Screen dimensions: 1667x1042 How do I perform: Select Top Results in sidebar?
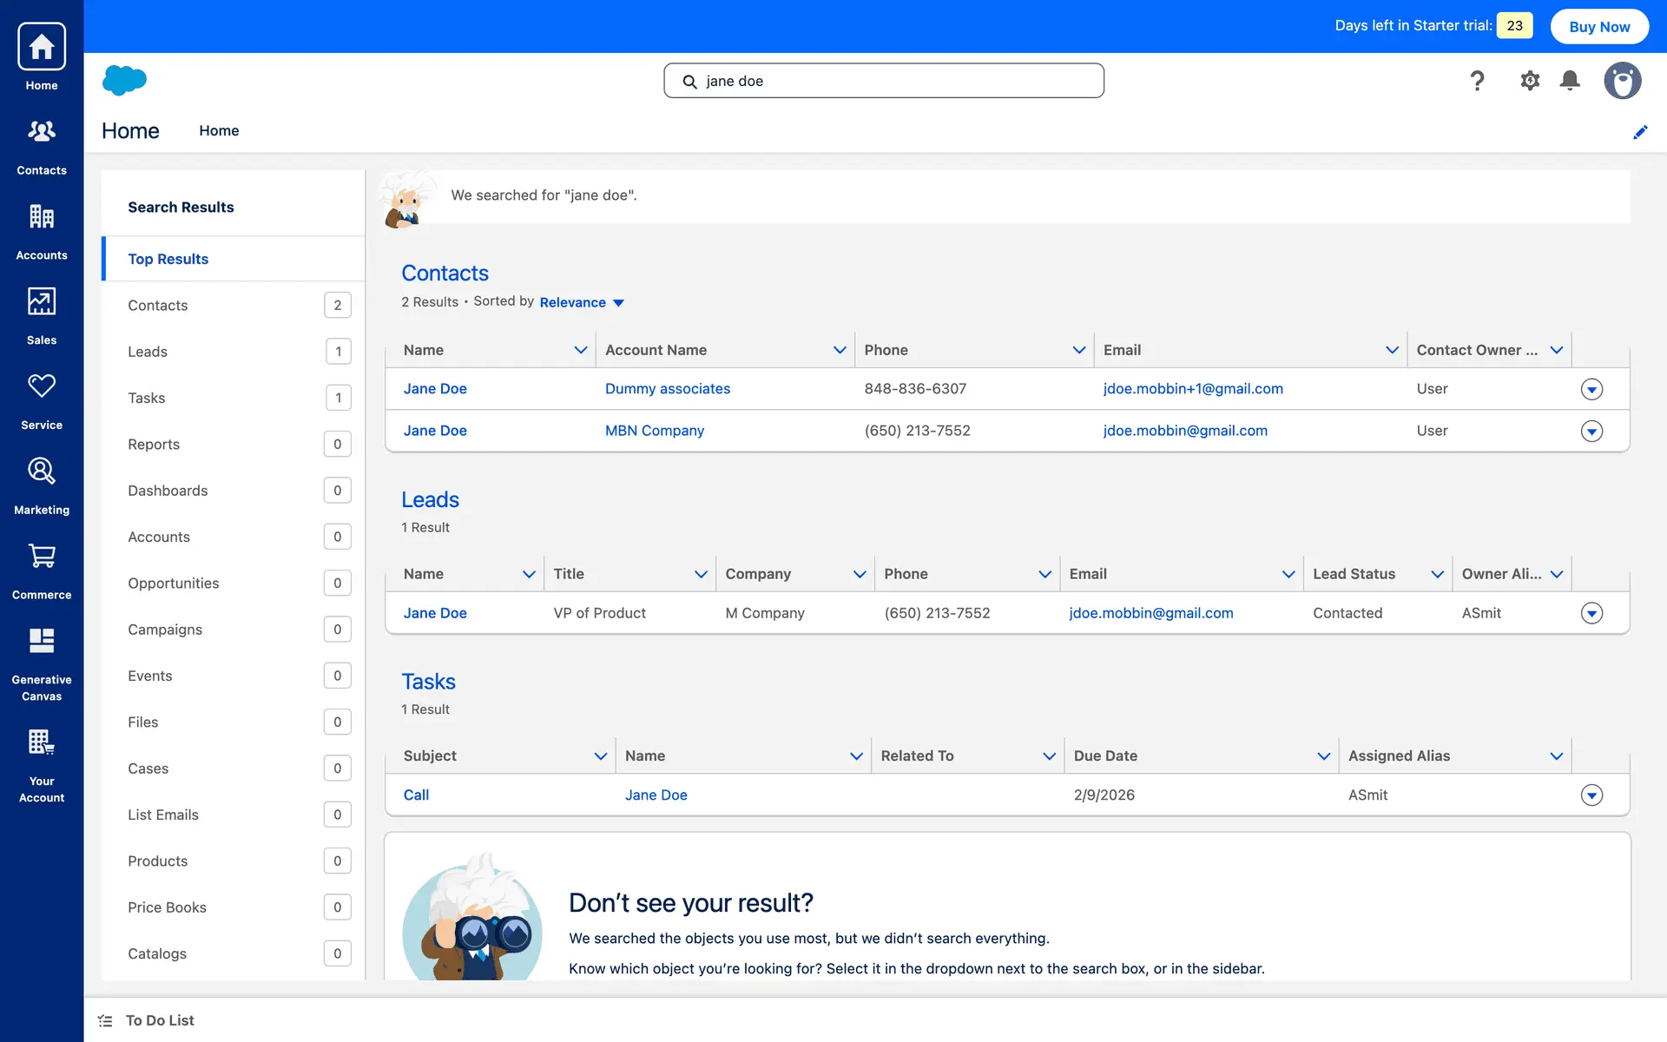[x=168, y=259]
